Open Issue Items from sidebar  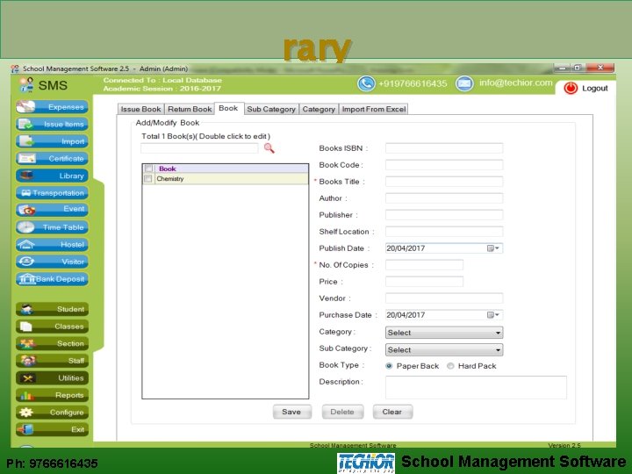[52, 124]
